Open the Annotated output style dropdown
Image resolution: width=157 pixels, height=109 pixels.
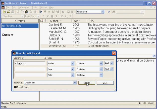tap(102, 12)
